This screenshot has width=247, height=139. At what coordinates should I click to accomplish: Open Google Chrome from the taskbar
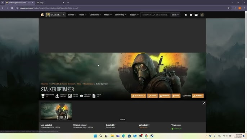146,136
